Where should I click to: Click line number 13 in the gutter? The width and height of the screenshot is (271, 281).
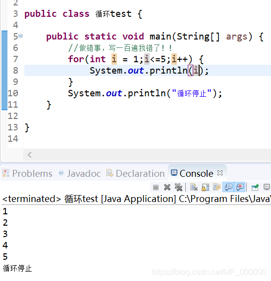(13, 127)
